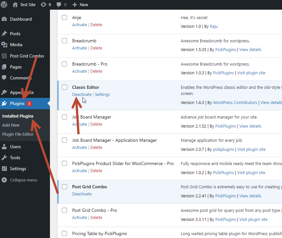Open the updates icon showing 9
This screenshot has height=238, width=282.
tap(43, 5)
